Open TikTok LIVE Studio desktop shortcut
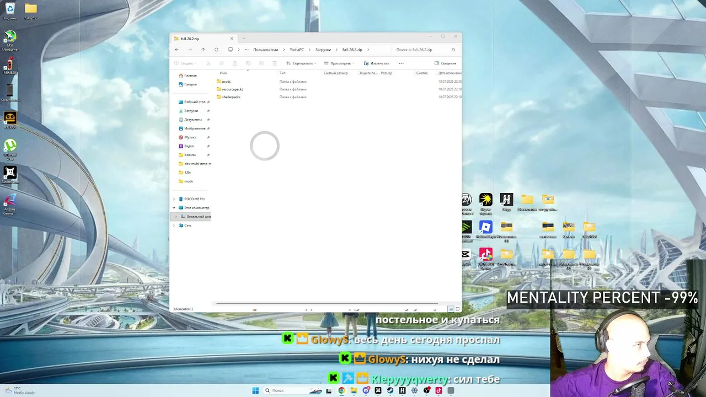 click(x=485, y=257)
